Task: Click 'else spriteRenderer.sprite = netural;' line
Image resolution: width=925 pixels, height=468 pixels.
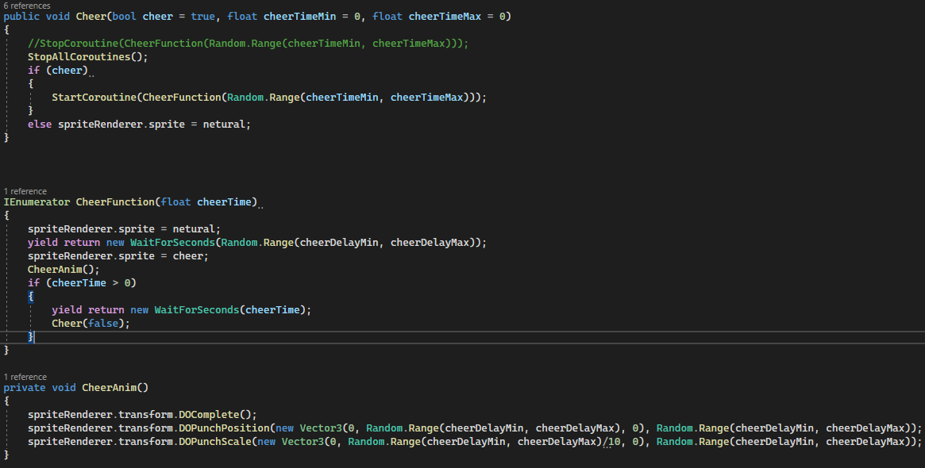Action: [x=139, y=125]
